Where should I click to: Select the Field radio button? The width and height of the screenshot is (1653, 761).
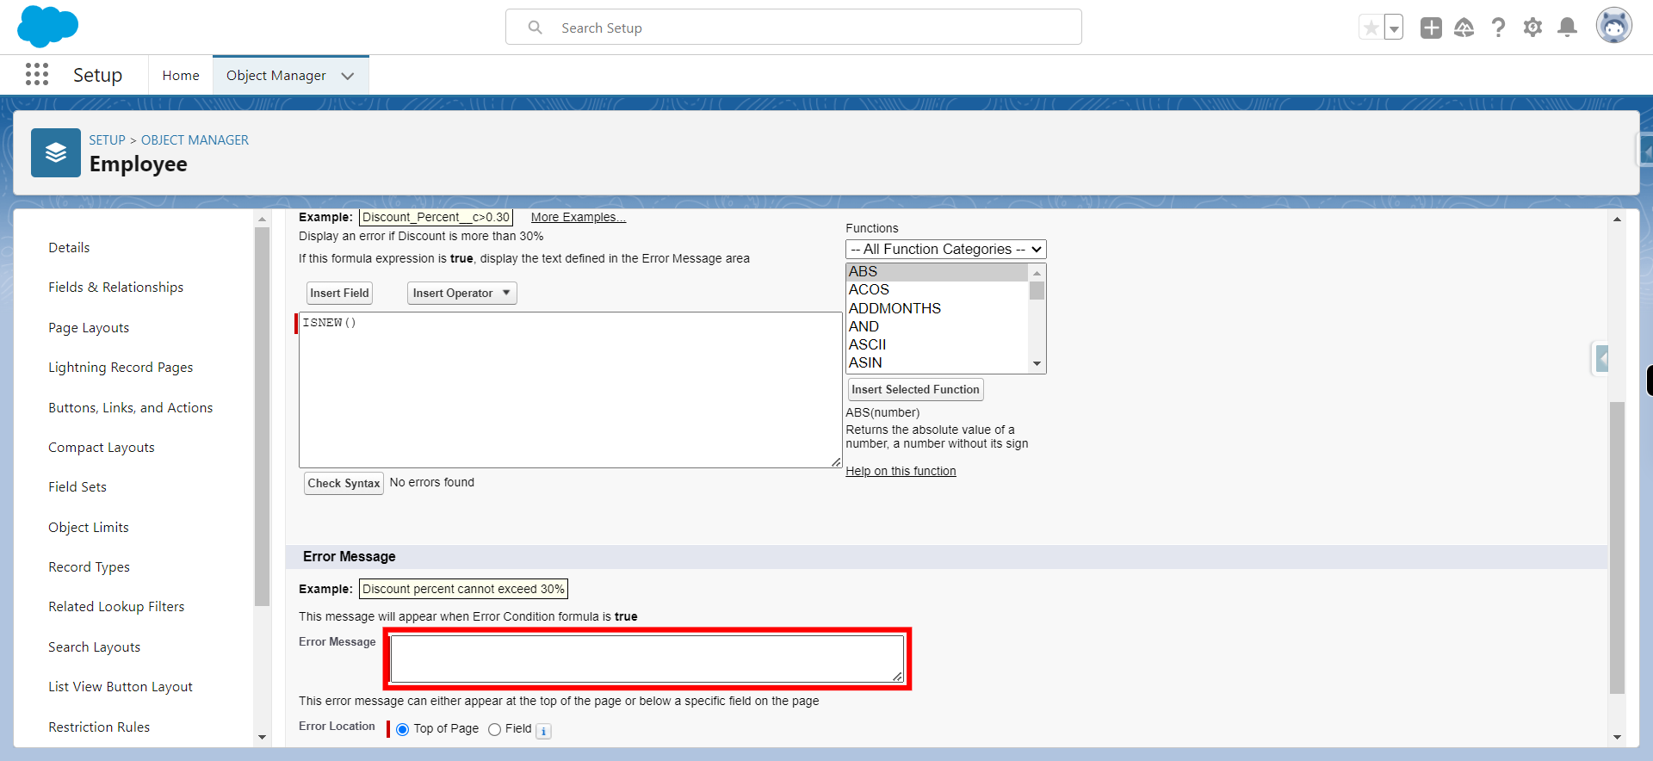click(x=494, y=729)
